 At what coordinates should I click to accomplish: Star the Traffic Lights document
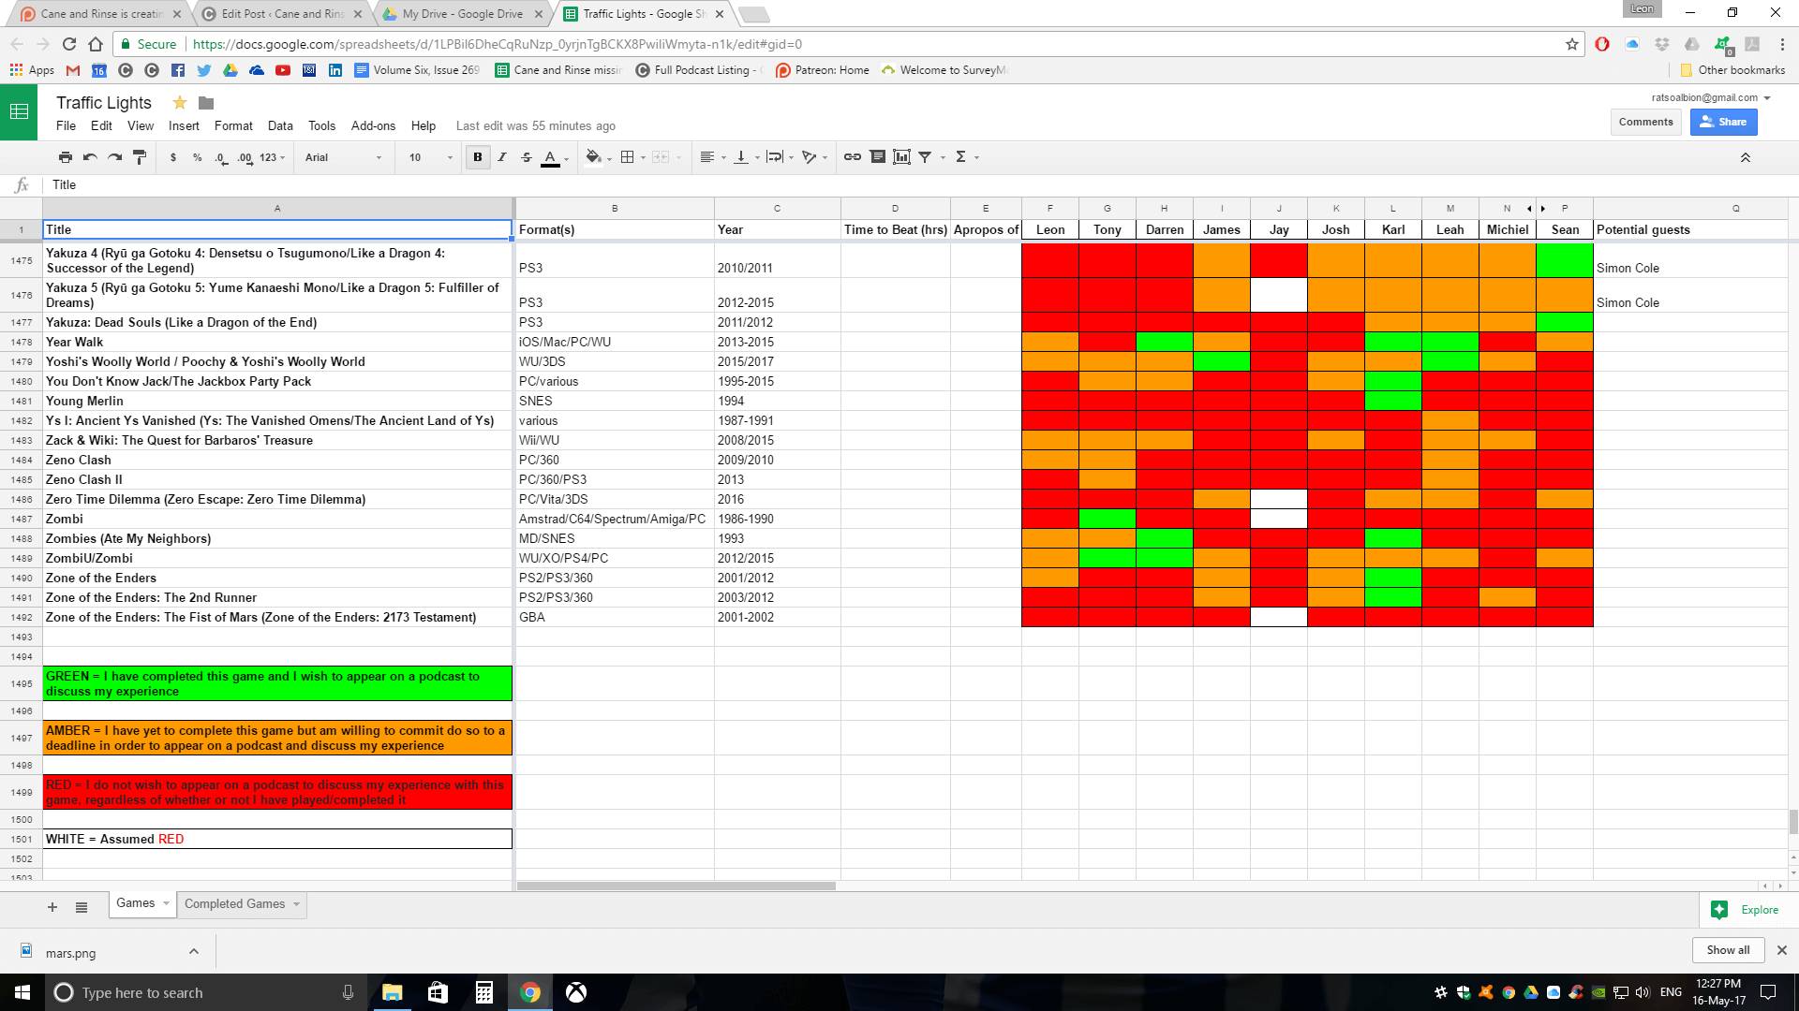pos(180,103)
